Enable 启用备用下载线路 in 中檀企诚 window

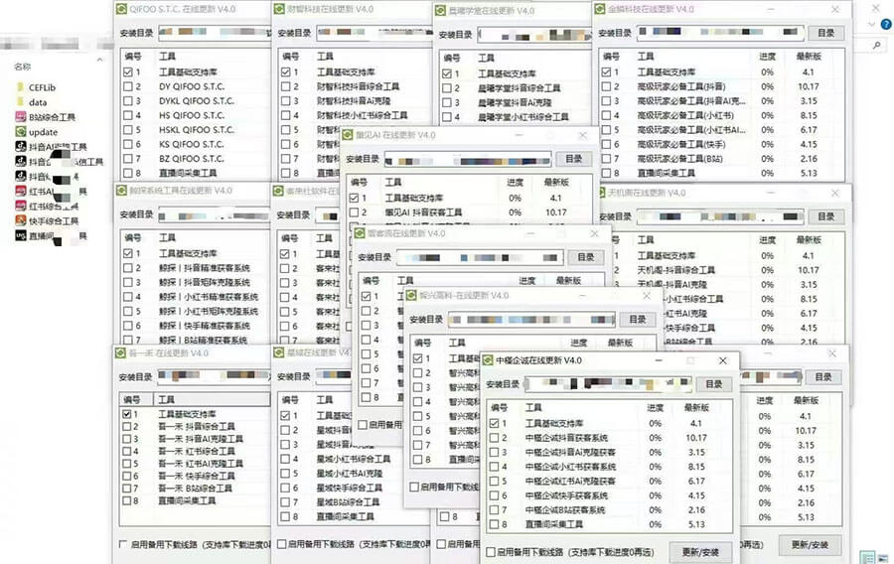pyautogui.click(x=491, y=552)
